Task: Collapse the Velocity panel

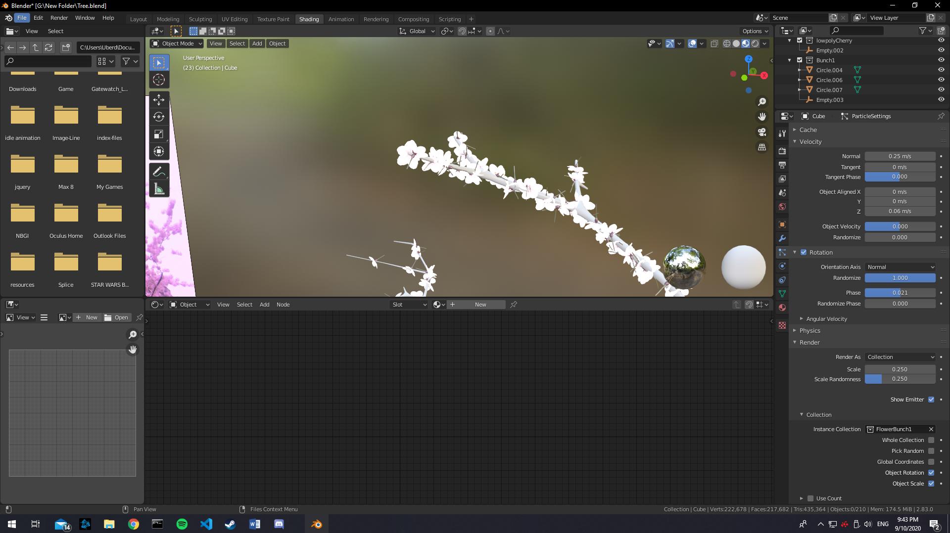Action: pos(810,141)
